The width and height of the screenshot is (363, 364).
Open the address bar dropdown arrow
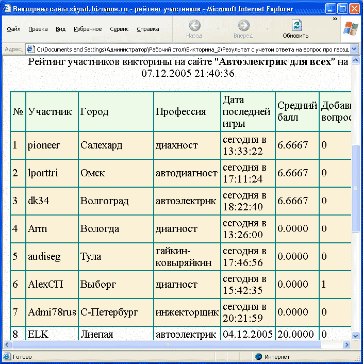point(354,49)
